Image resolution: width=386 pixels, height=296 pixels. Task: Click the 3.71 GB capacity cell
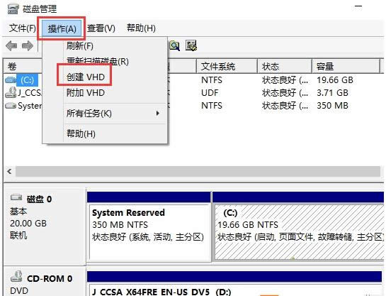pyautogui.click(x=332, y=93)
